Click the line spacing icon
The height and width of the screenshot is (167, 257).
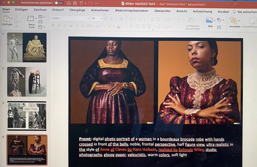167,19
